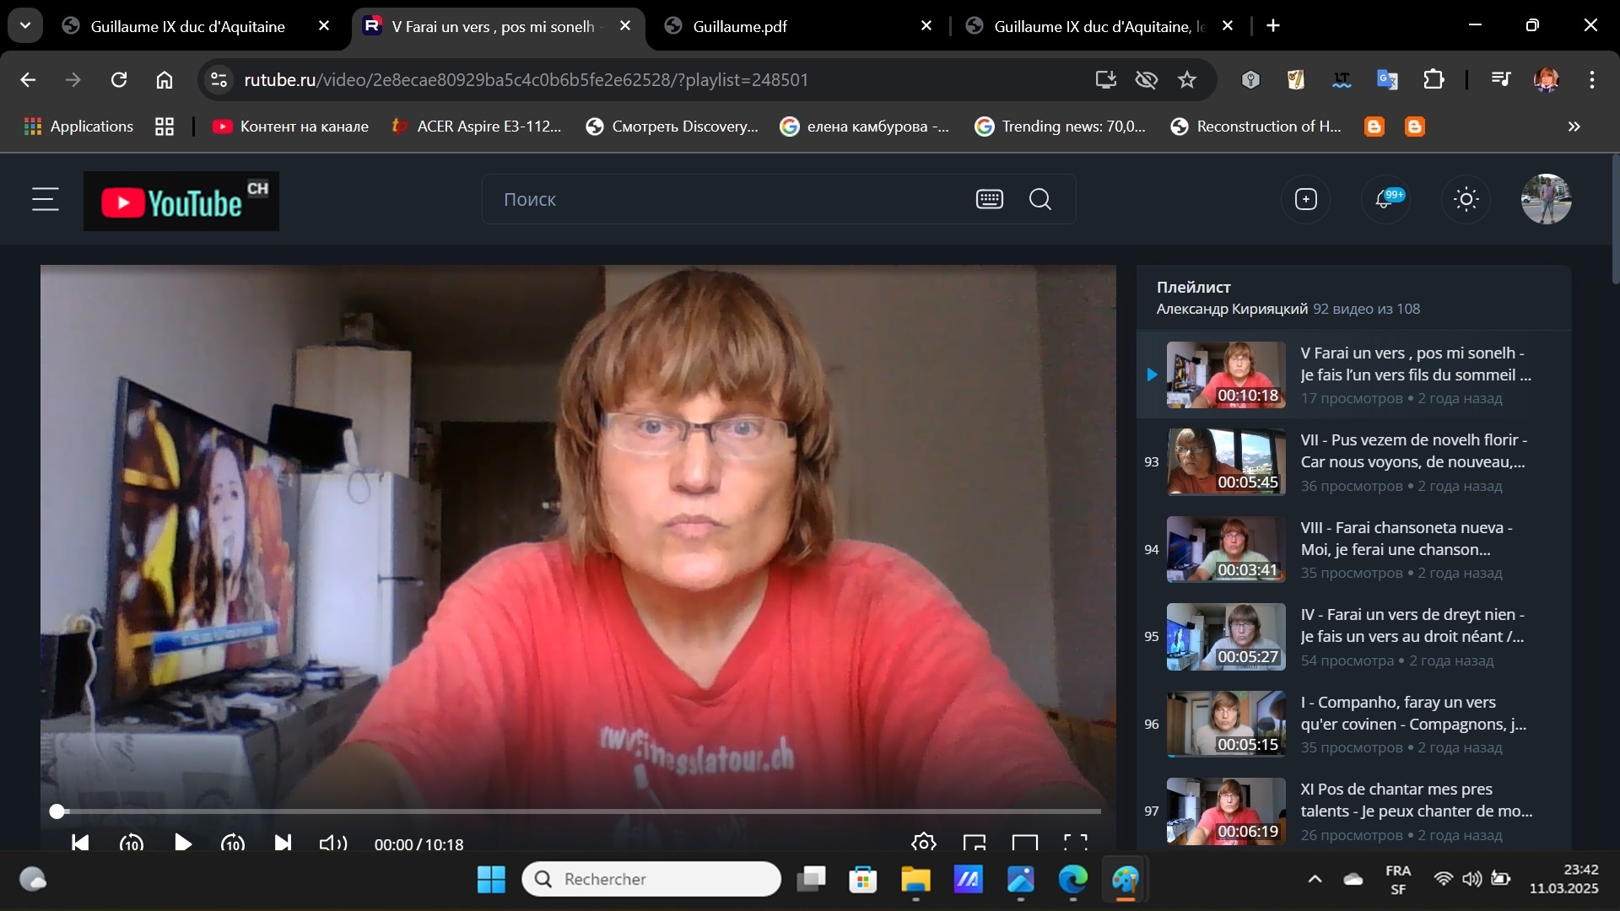Toggle the bookmark star for this page
1620x911 pixels.
pos(1187,80)
